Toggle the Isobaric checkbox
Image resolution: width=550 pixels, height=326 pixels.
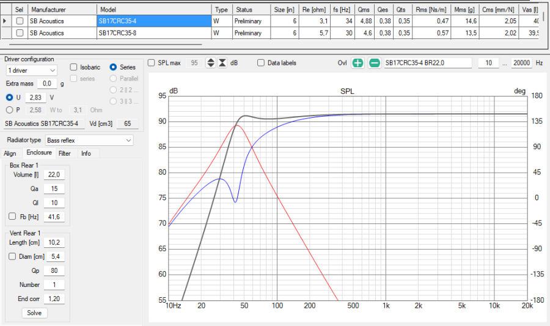tap(73, 67)
